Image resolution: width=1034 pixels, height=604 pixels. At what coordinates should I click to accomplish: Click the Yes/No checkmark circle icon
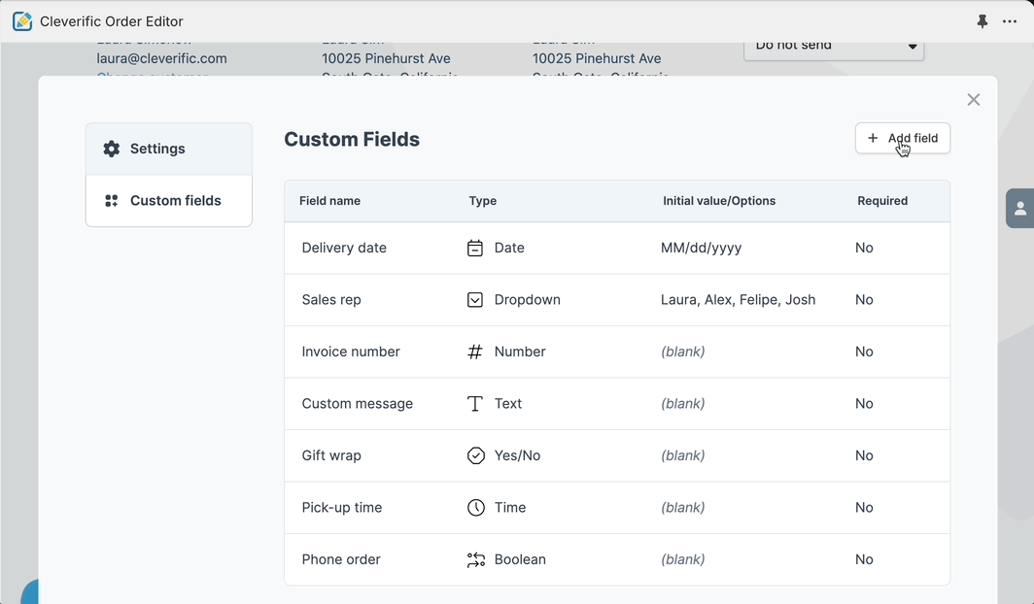click(475, 455)
